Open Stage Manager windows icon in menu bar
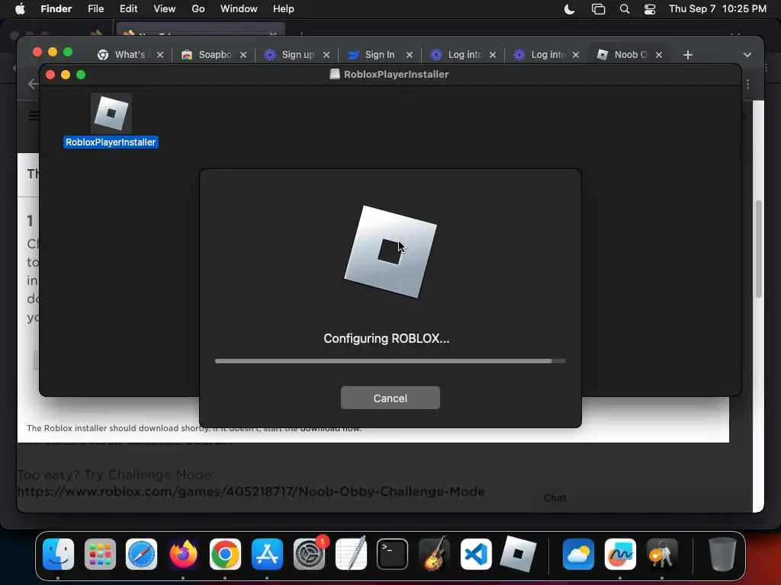This screenshot has height=585, width=781. pos(598,9)
